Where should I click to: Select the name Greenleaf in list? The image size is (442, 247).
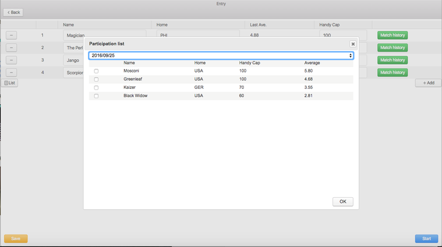(x=133, y=79)
